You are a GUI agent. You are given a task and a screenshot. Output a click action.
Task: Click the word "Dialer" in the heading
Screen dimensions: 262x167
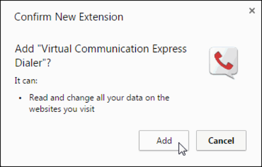[x=28, y=63]
